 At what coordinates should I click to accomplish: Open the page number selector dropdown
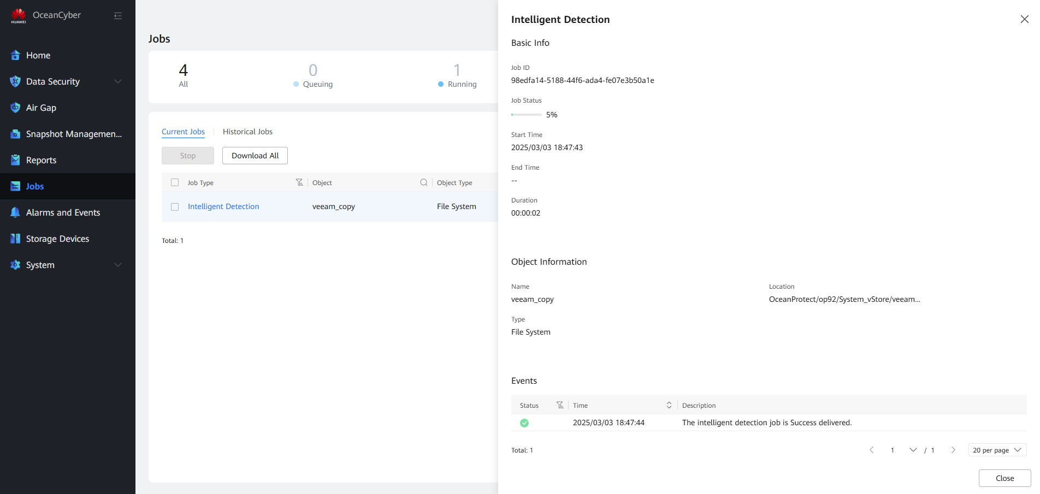[x=913, y=450]
